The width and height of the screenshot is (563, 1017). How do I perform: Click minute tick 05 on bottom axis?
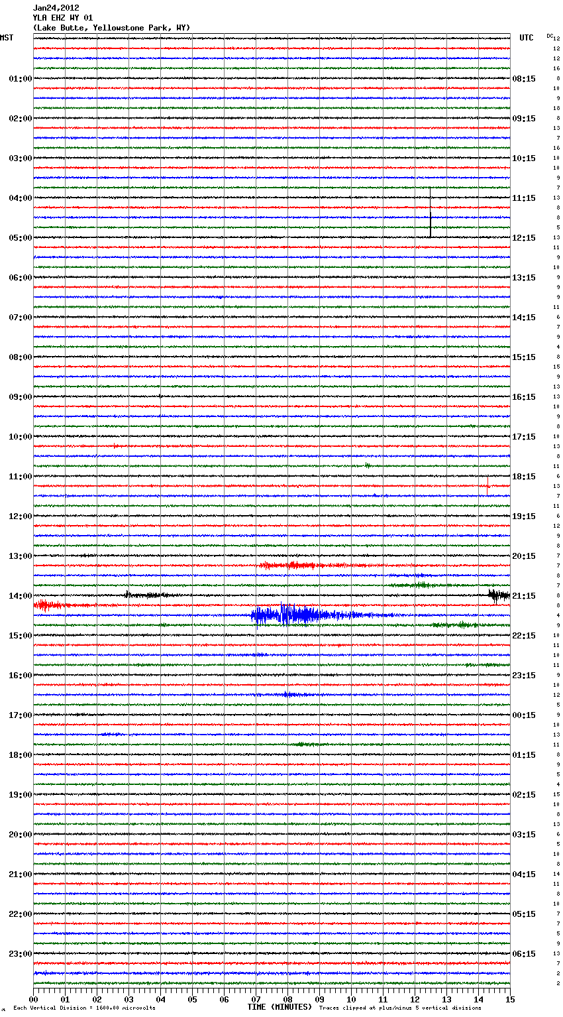[x=192, y=999]
